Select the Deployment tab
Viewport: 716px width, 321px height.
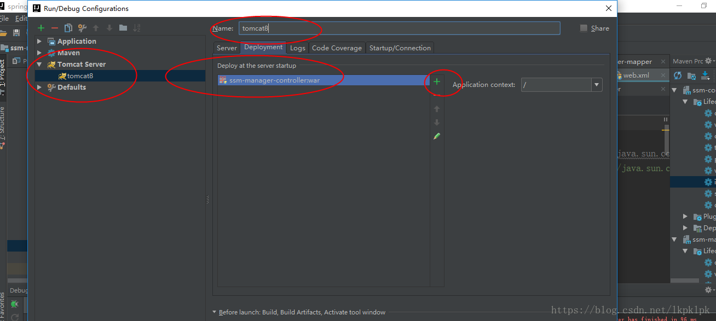(263, 47)
